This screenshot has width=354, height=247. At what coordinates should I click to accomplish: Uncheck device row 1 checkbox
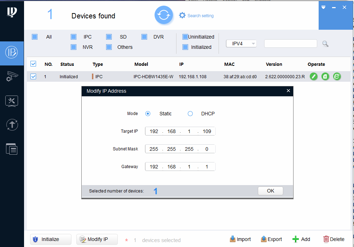(x=33, y=76)
